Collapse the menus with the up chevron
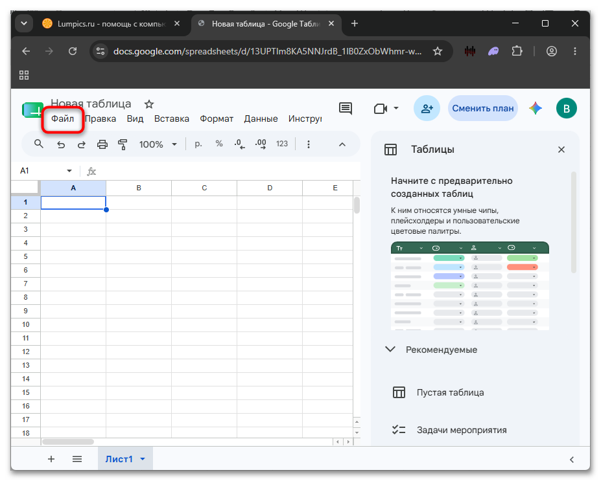 (x=342, y=144)
